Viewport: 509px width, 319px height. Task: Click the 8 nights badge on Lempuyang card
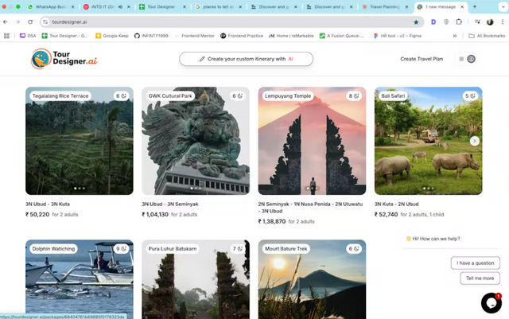point(354,95)
